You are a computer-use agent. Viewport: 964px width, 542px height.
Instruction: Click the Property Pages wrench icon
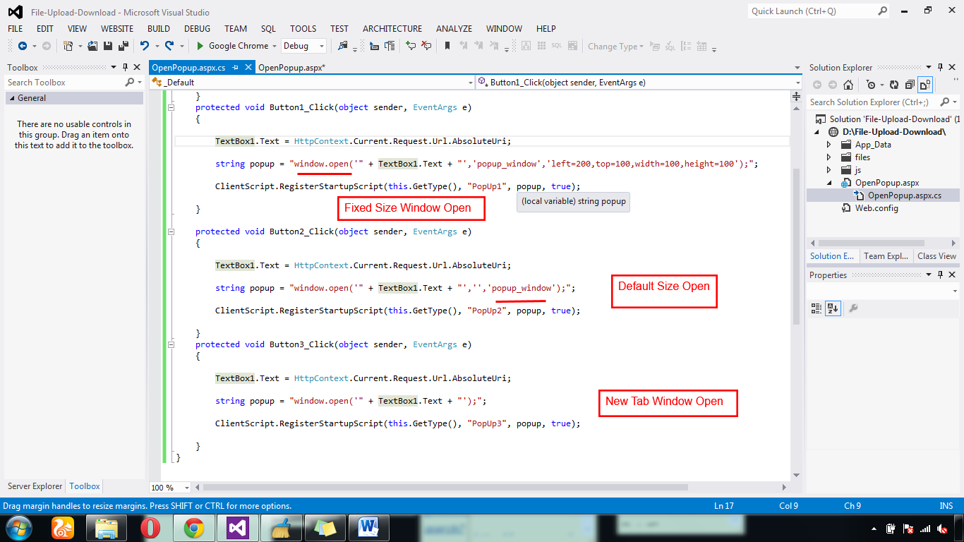point(853,308)
